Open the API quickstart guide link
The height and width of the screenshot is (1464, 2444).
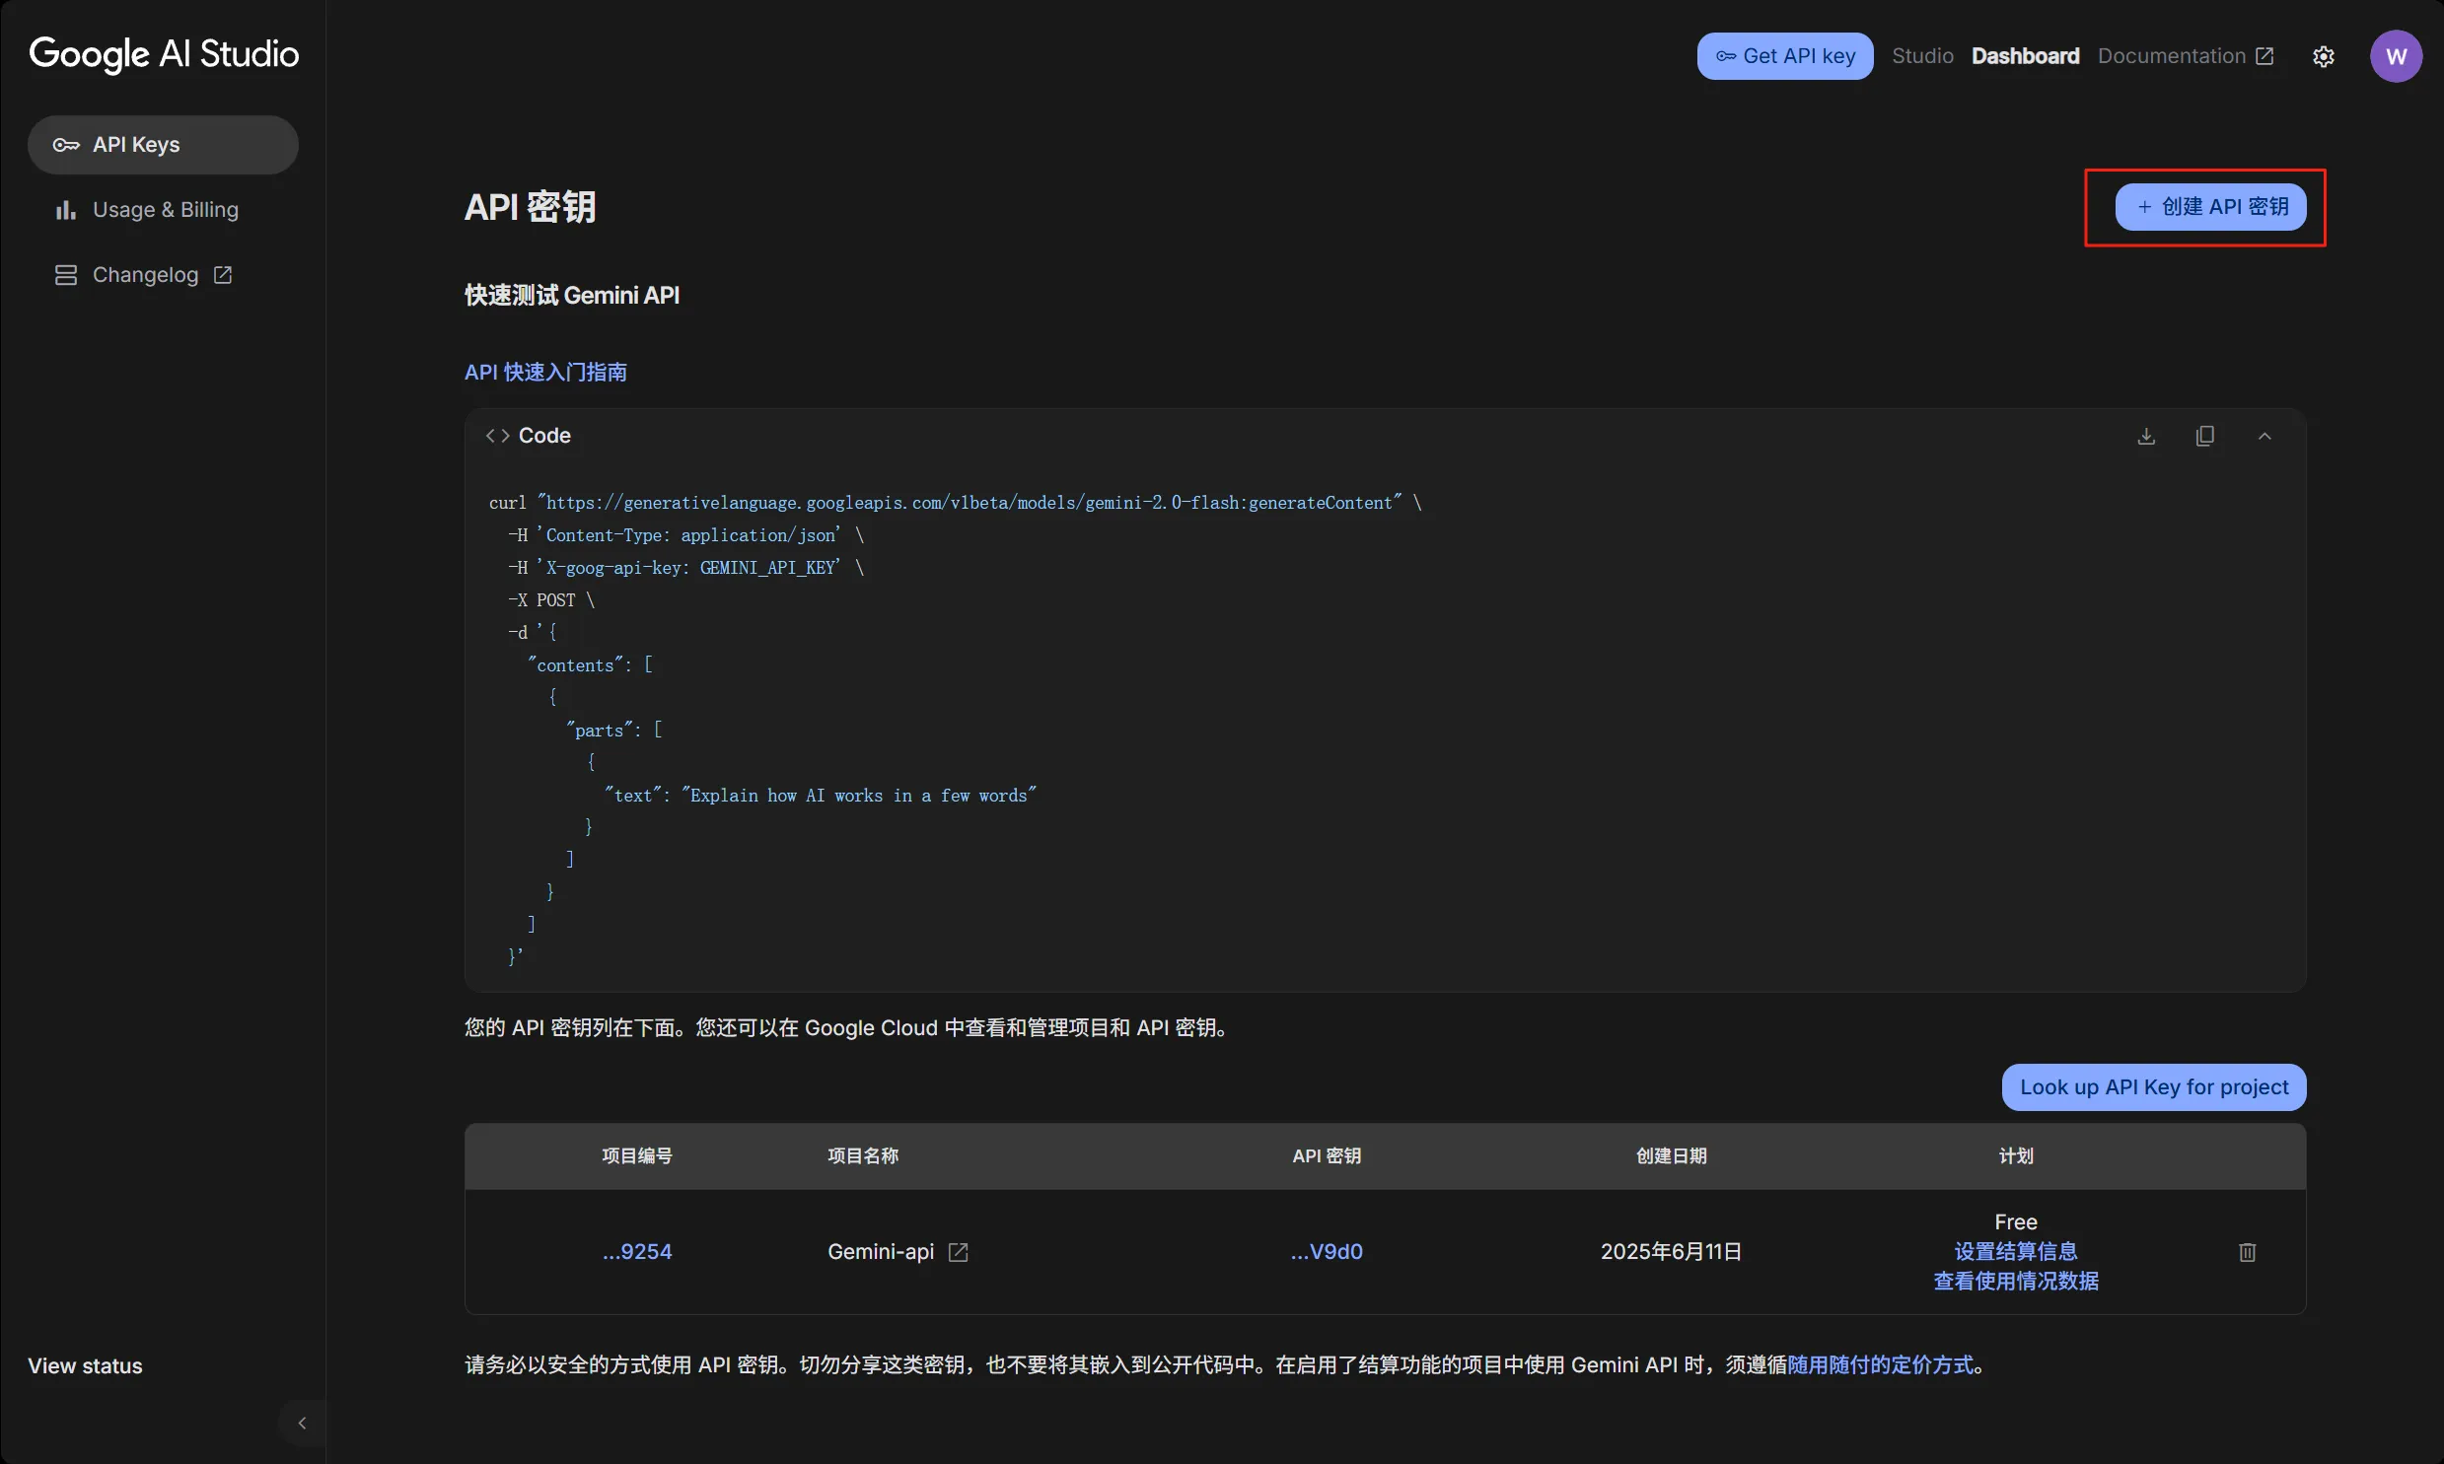coord(545,372)
